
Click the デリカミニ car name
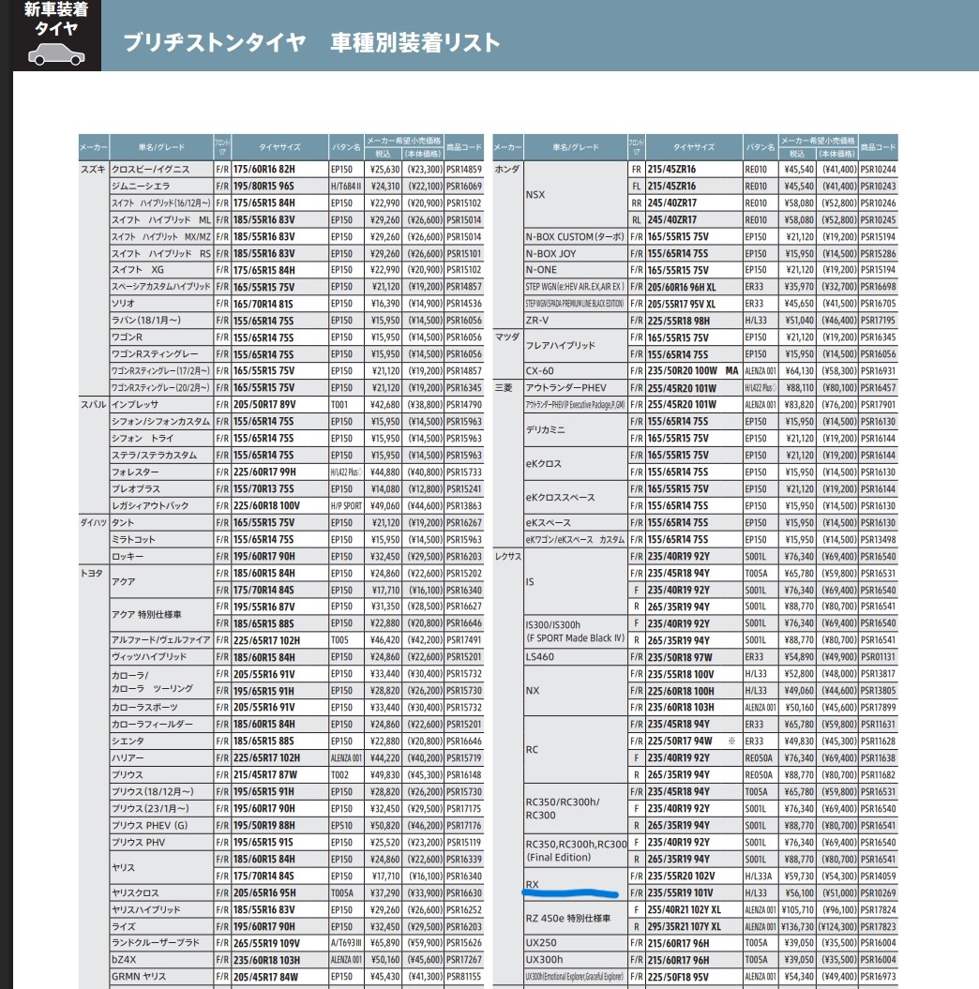click(x=545, y=429)
